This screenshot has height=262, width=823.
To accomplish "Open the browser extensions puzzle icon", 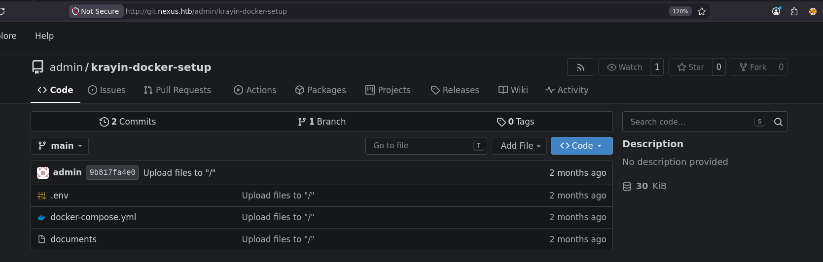I will click(794, 11).
